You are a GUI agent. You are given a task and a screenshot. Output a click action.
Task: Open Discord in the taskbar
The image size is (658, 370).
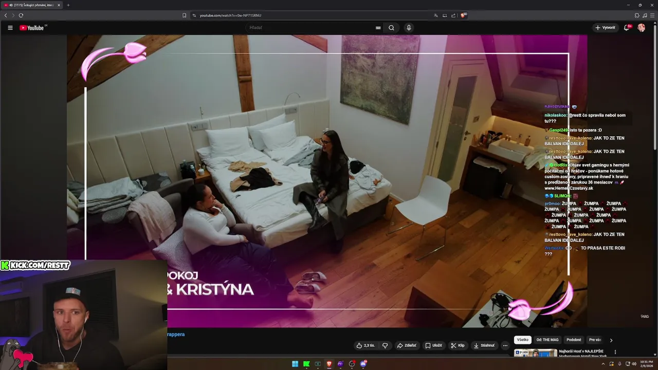(x=363, y=364)
